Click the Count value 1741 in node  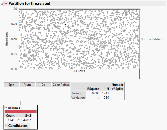(11, 120)
